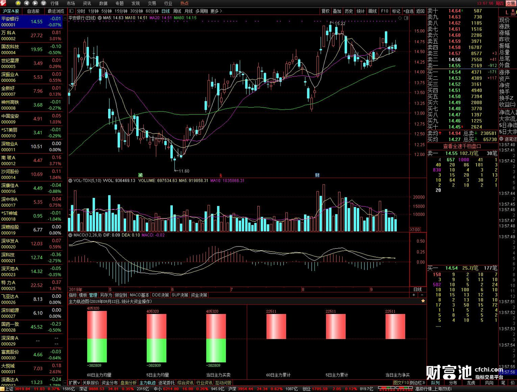Click the 图文F10 button at bottom right
This screenshot has height=392, width=517.
click(400, 383)
